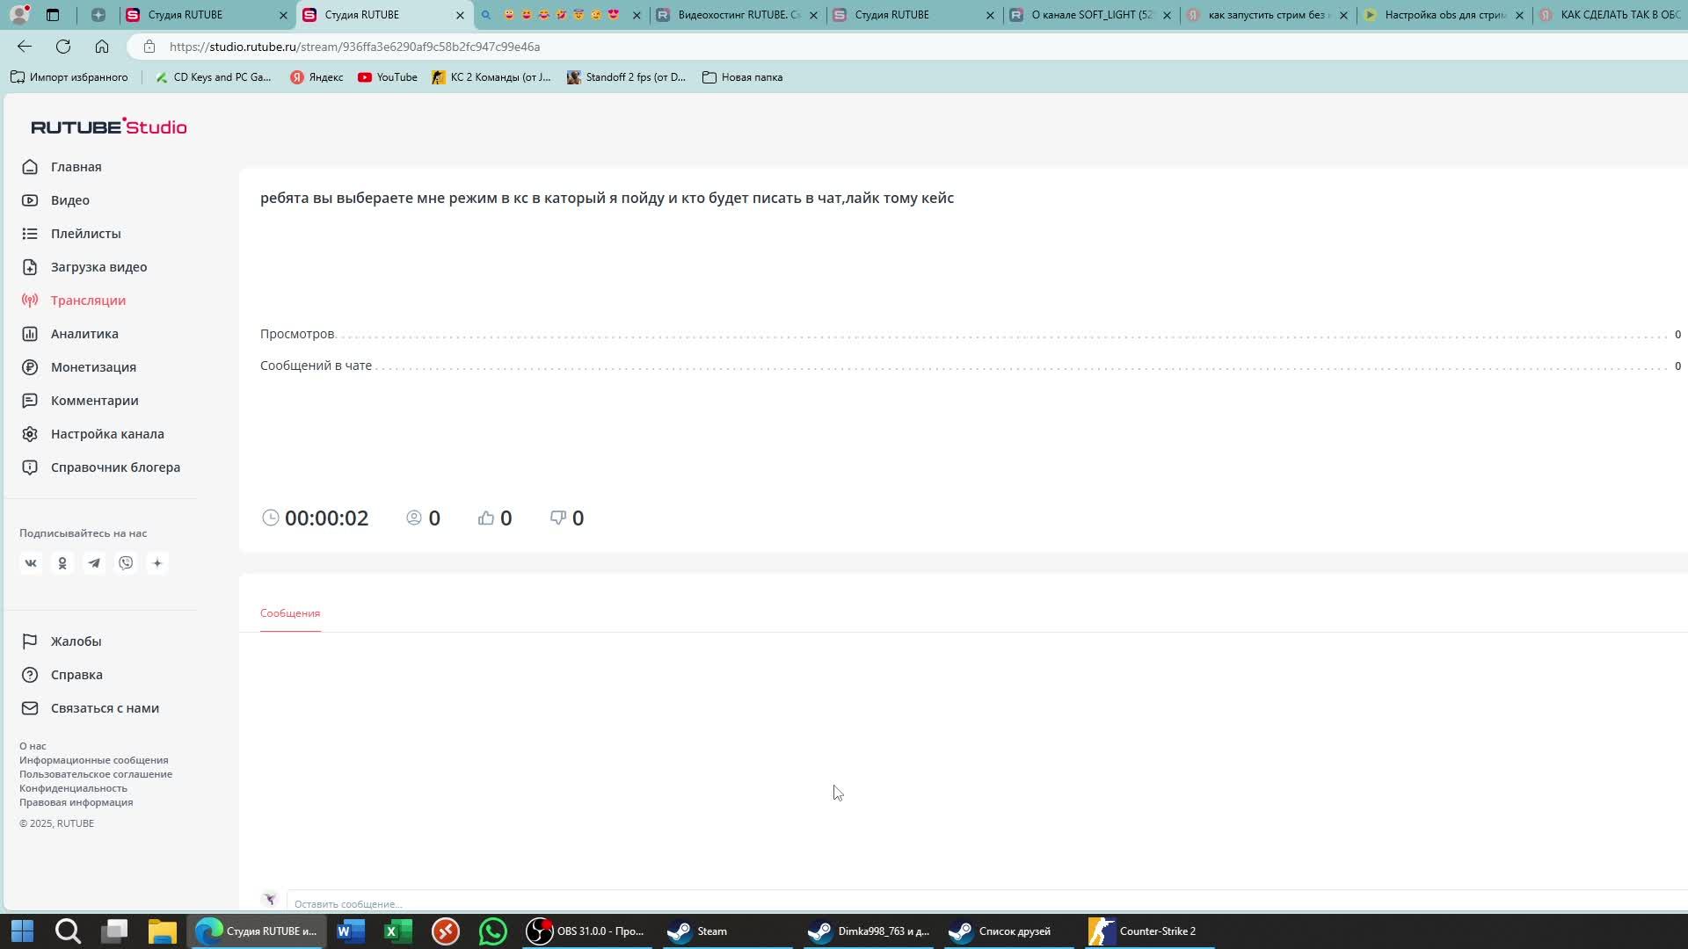Open the Справочник блогера section
Viewport: 1688px width, 949px height.
point(115,467)
